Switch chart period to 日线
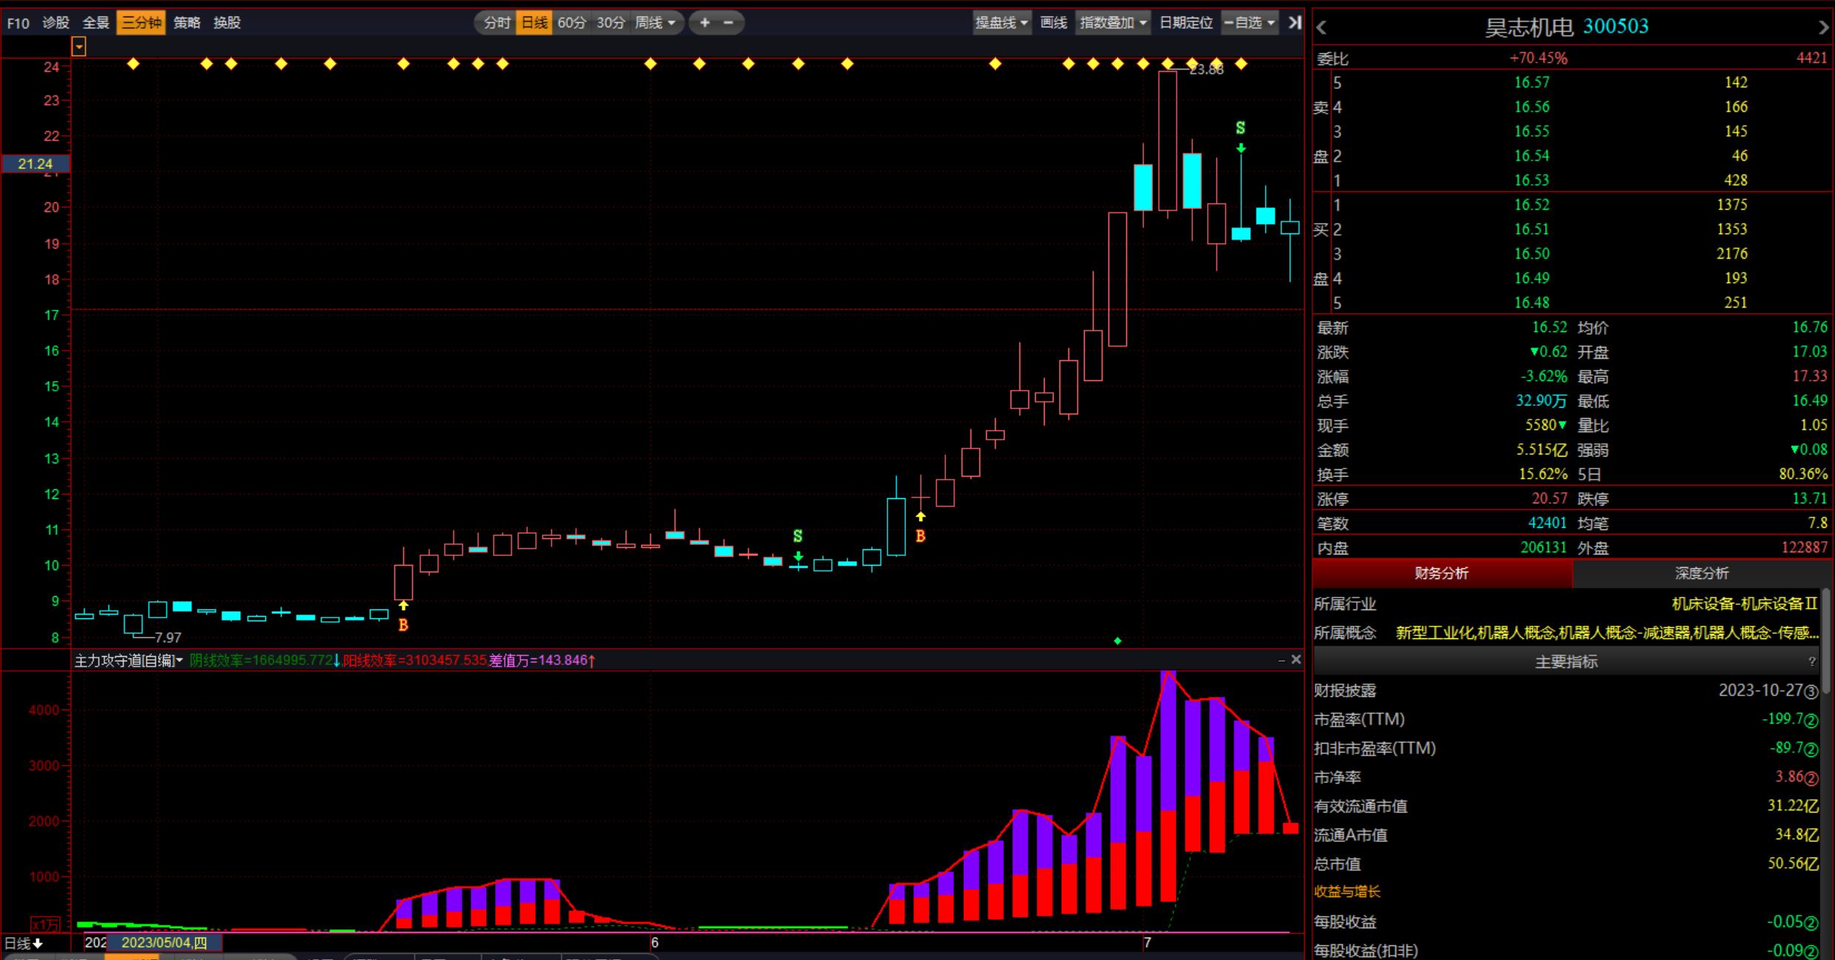 (534, 23)
